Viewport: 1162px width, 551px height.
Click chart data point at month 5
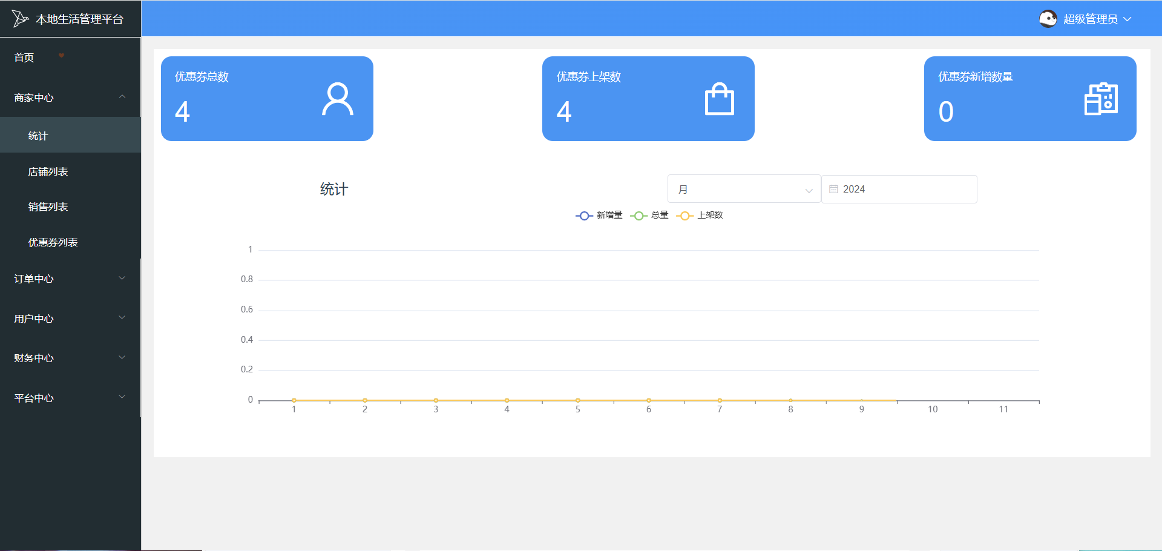point(578,400)
